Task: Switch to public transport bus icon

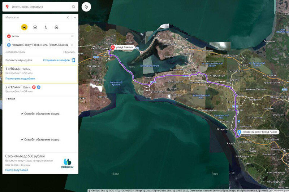Action: (x=35, y=27)
